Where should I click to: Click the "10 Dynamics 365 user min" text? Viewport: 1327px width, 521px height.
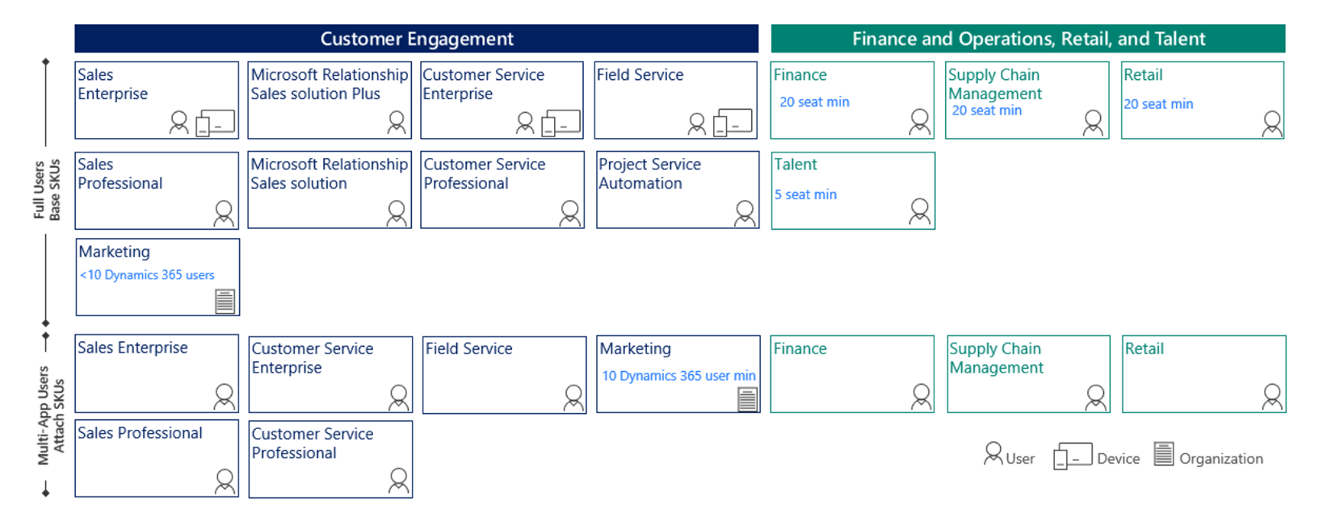tap(678, 376)
